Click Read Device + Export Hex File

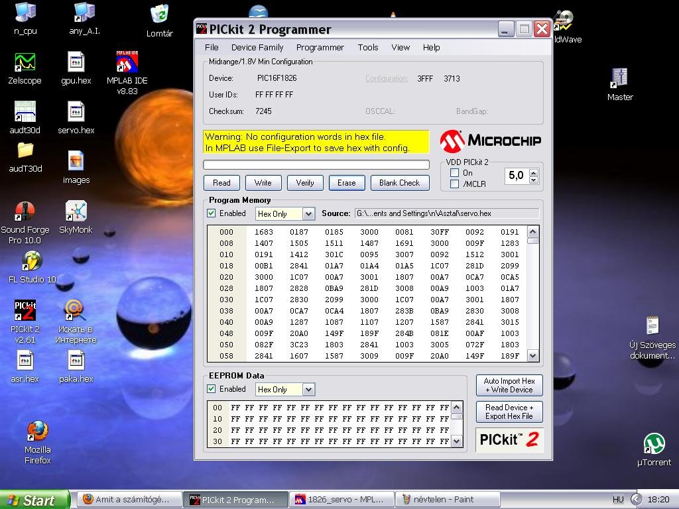[509, 412]
